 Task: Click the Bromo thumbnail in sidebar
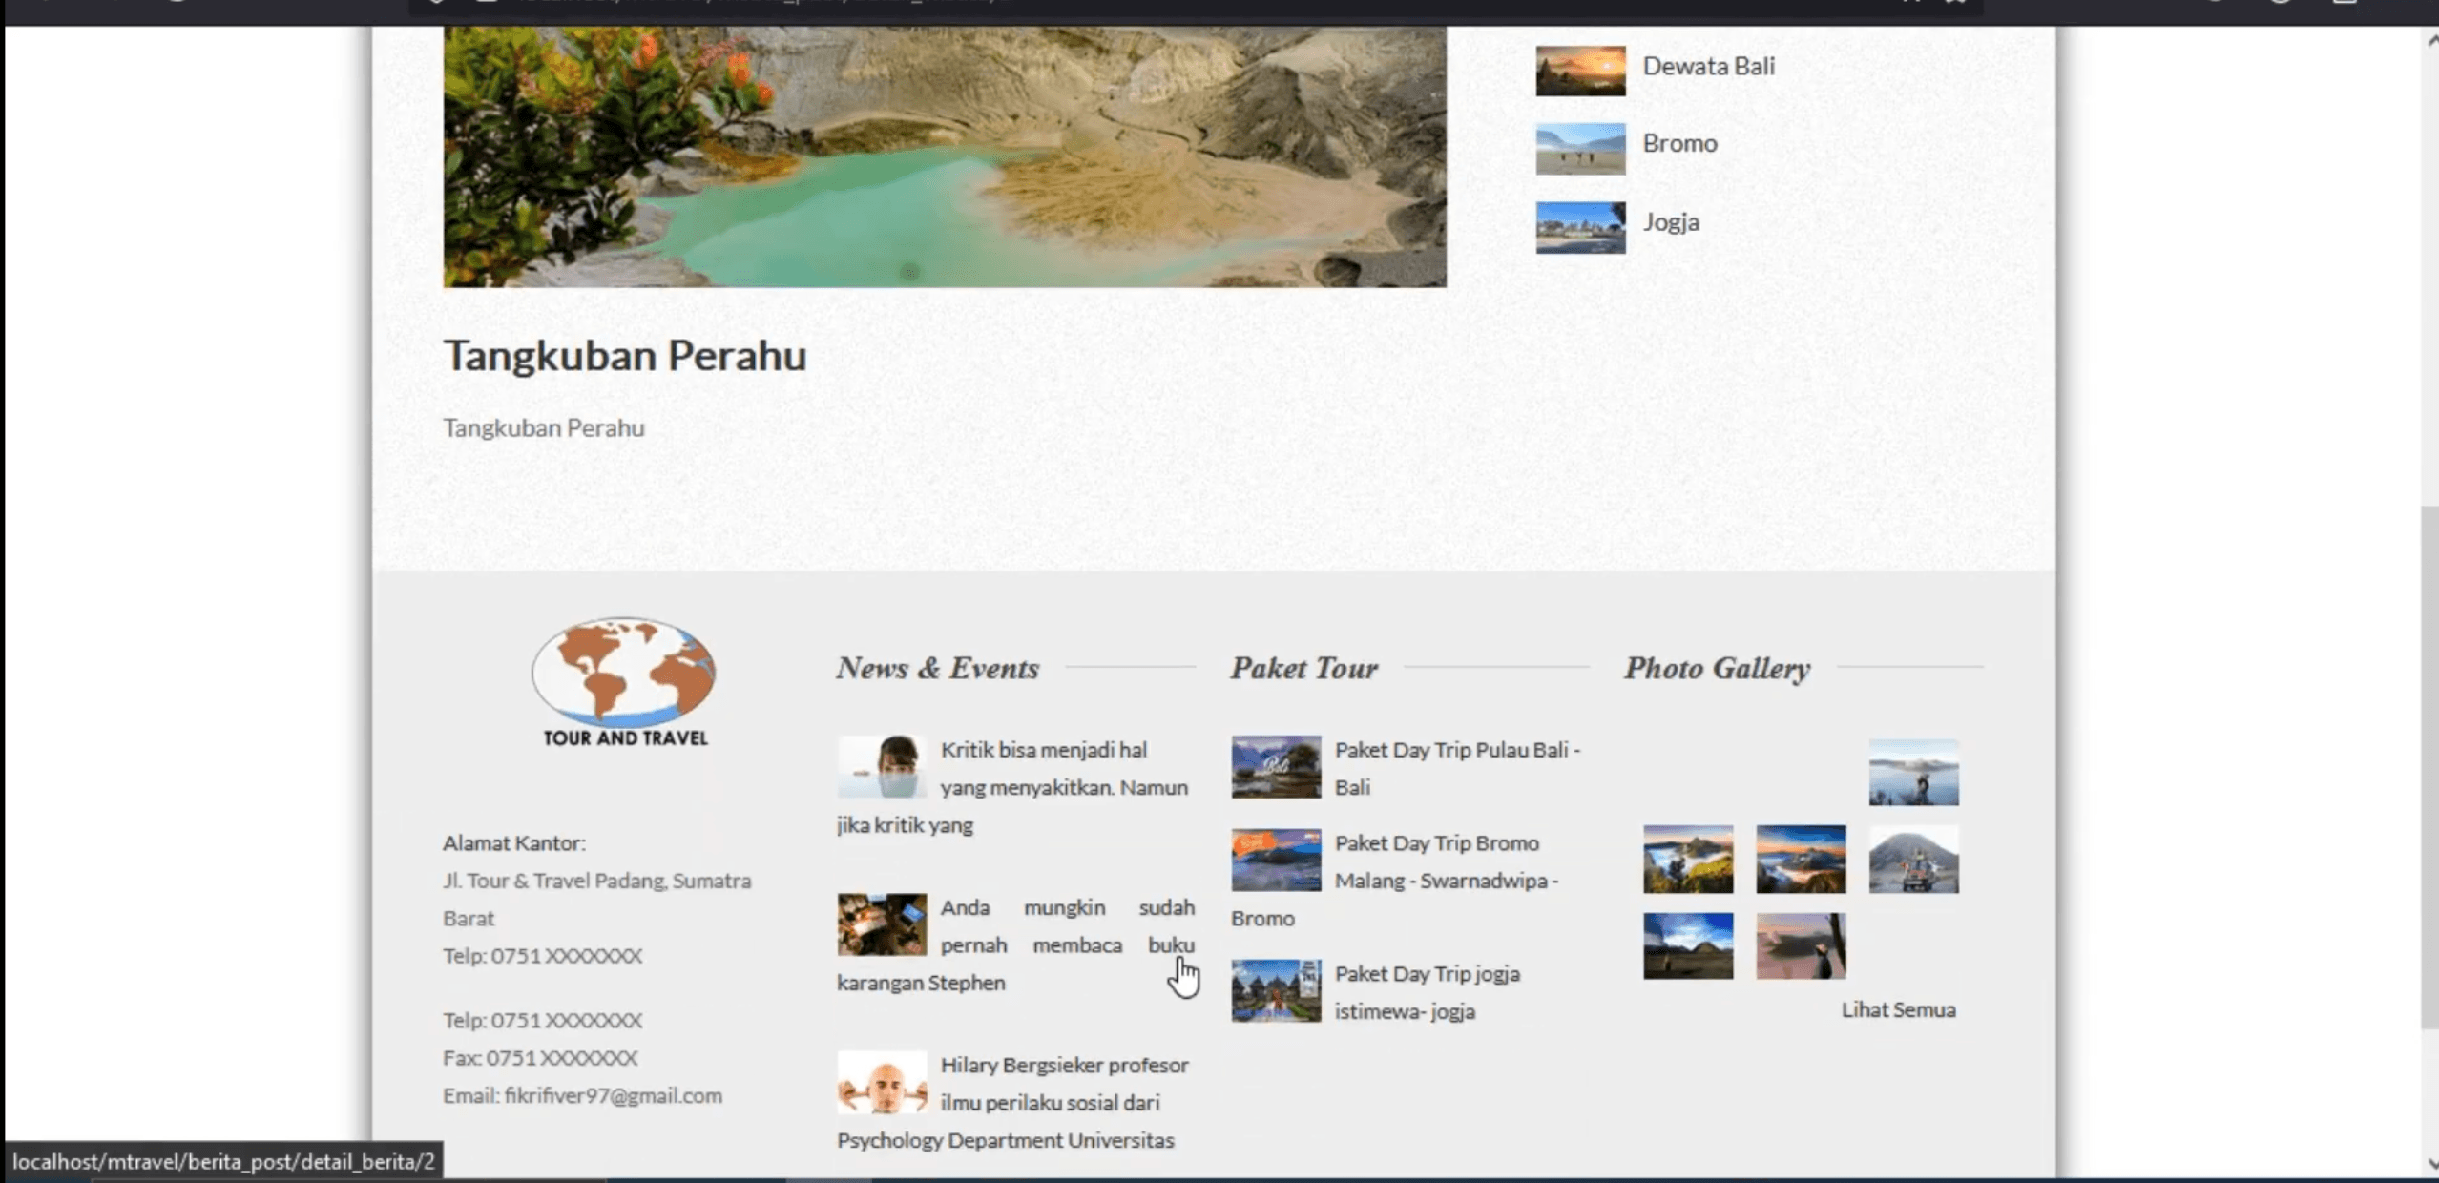(x=1580, y=149)
